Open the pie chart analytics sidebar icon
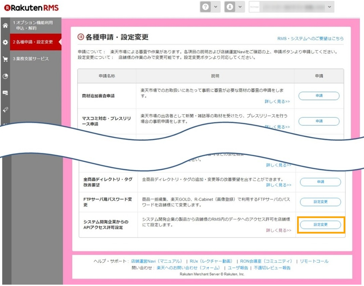The width and height of the screenshot is (364, 286). 5,76
